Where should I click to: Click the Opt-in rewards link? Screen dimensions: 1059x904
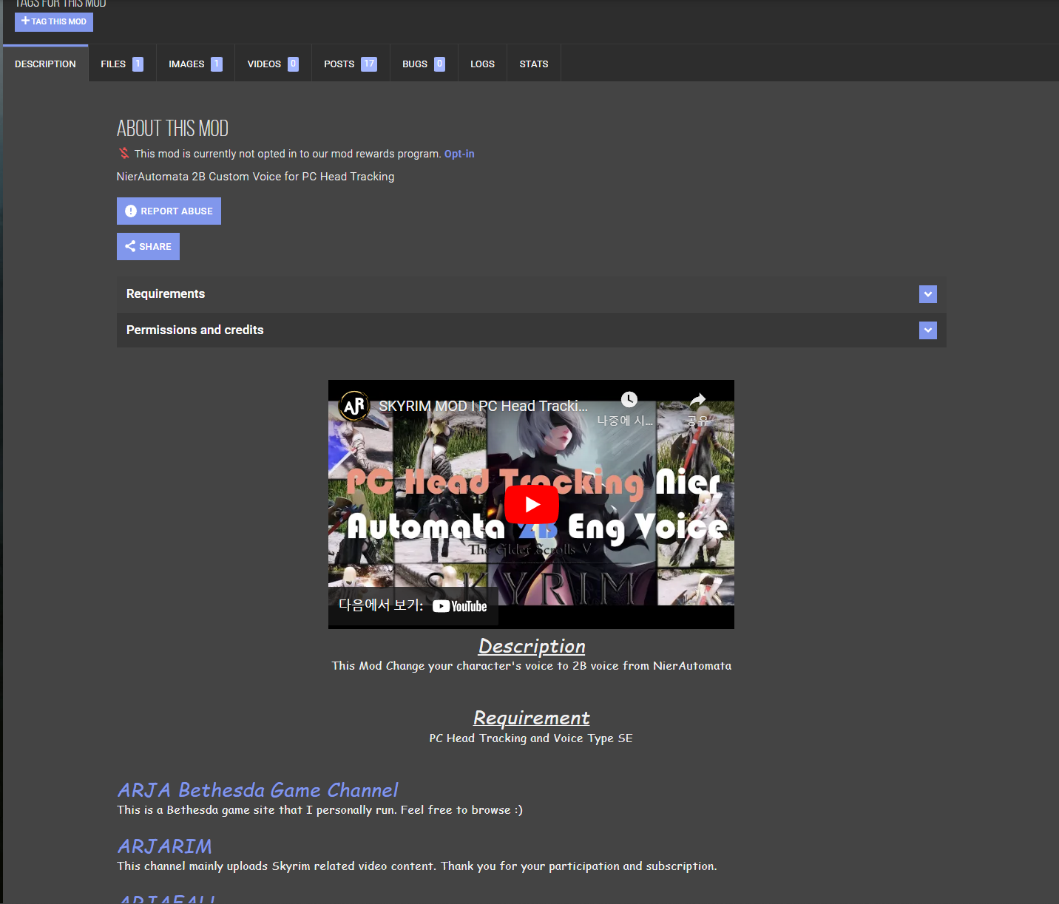(x=459, y=154)
